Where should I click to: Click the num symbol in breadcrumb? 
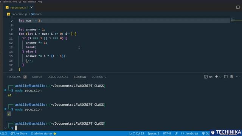click(38, 14)
